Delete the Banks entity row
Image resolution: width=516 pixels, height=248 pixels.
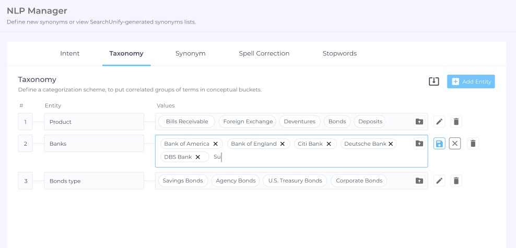pos(473,144)
